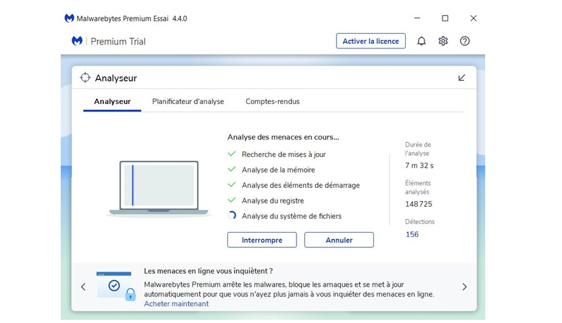Screen dimensions: 562x323
Task: Click the Analyseur crosshair icon
Action: click(85, 78)
